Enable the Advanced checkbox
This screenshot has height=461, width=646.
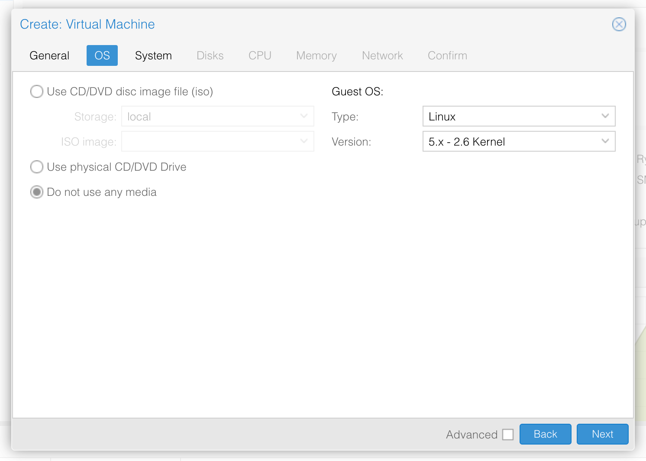pyautogui.click(x=508, y=435)
